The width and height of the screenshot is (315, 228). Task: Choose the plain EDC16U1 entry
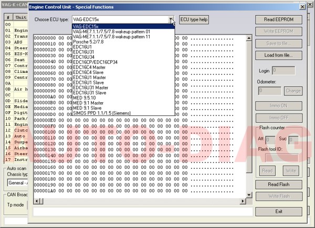coord(123,47)
